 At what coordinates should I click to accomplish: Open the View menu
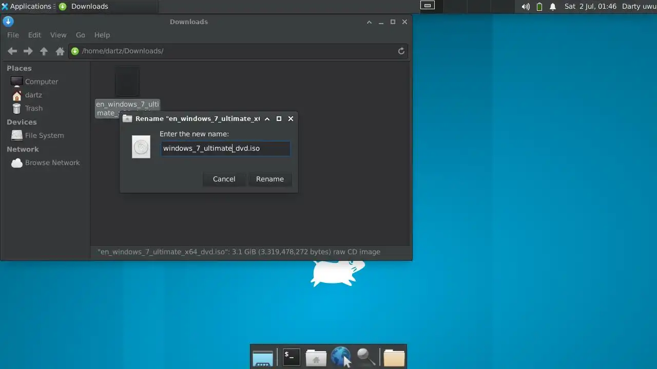(x=58, y=35)
